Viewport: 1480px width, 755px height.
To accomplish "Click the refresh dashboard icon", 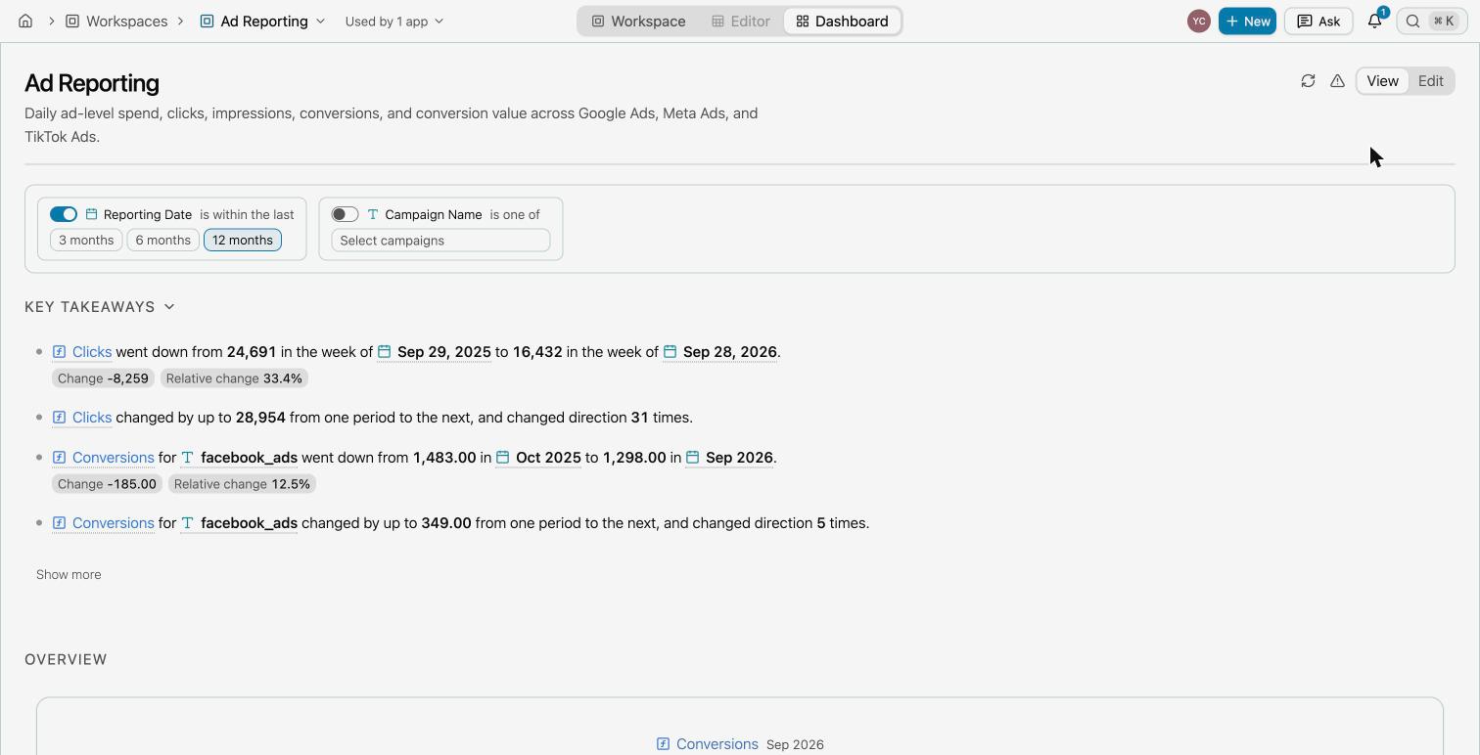I will pos(1308,81).
